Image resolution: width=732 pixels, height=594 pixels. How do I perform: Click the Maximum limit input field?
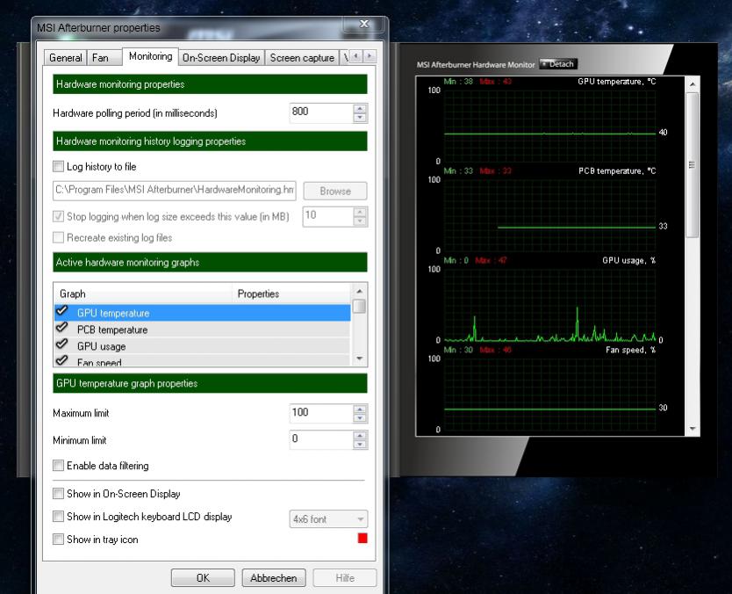click(x=321, y=413)
